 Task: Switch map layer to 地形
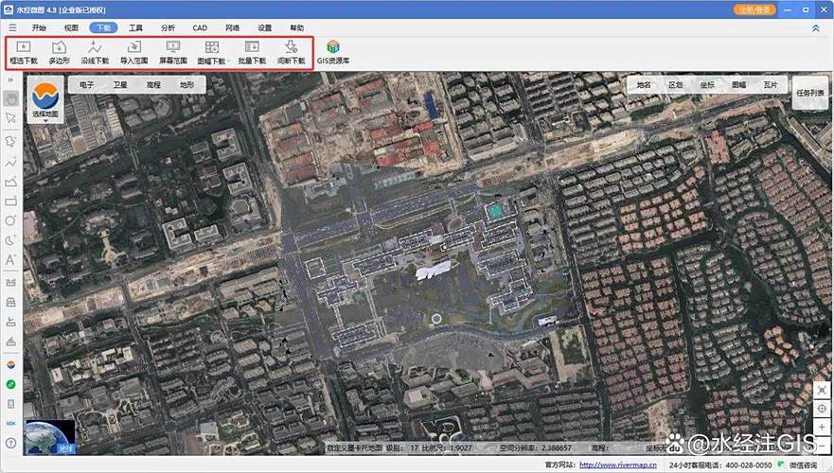186,84
